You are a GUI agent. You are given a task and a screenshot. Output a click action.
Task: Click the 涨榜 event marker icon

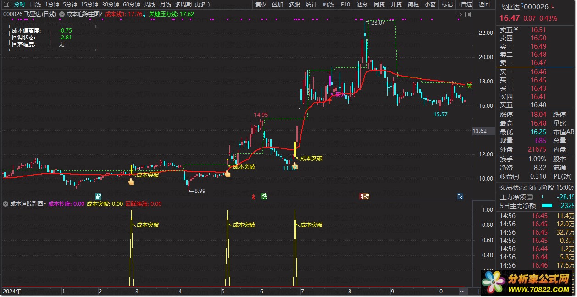(364, 197)
